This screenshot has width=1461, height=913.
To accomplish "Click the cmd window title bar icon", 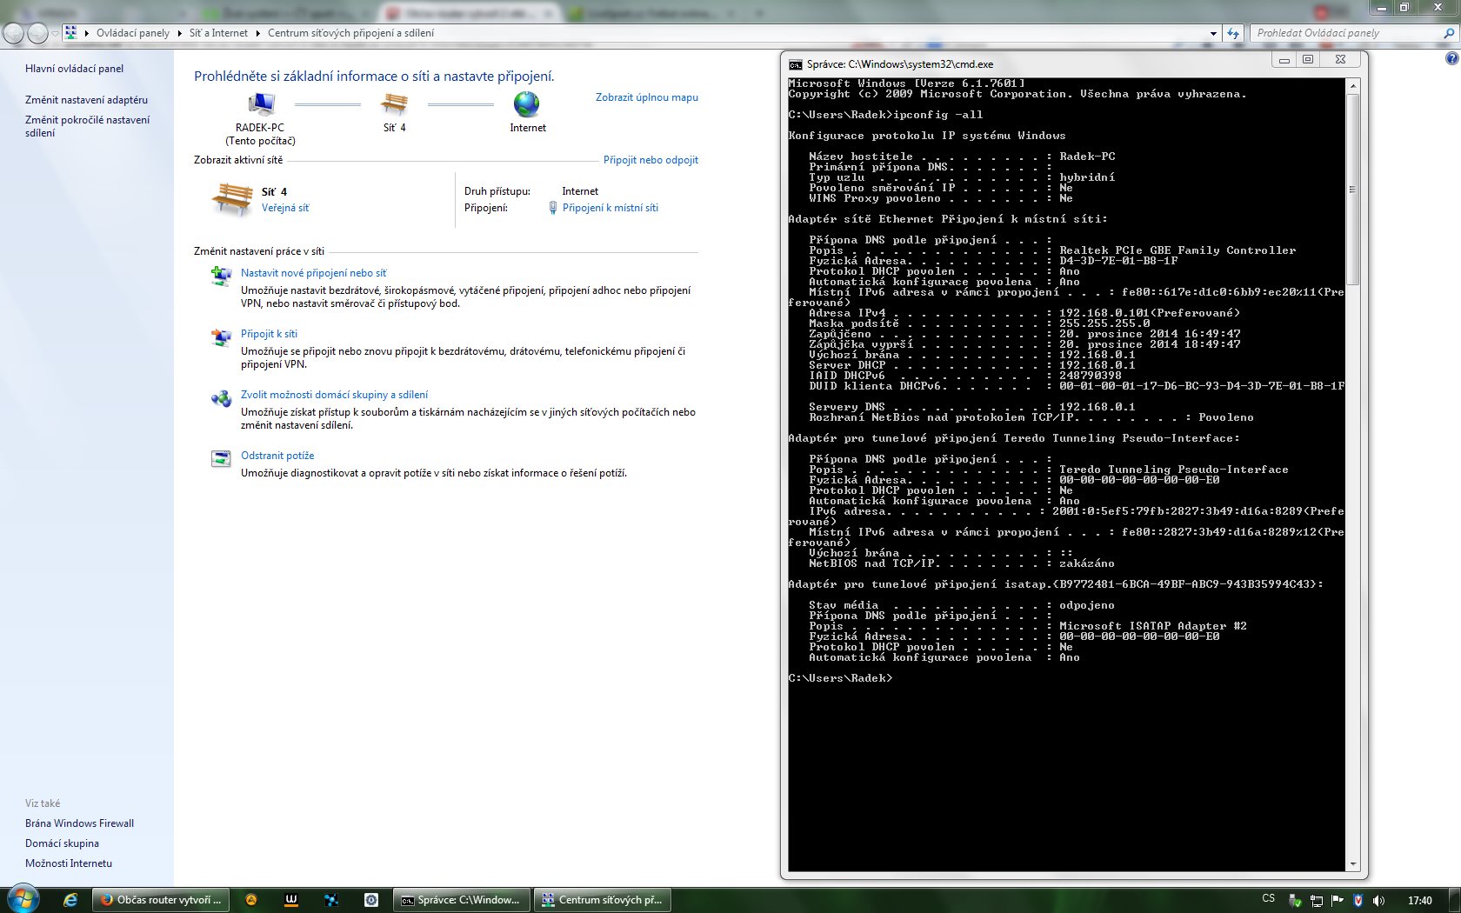I will tap(795, 64).
